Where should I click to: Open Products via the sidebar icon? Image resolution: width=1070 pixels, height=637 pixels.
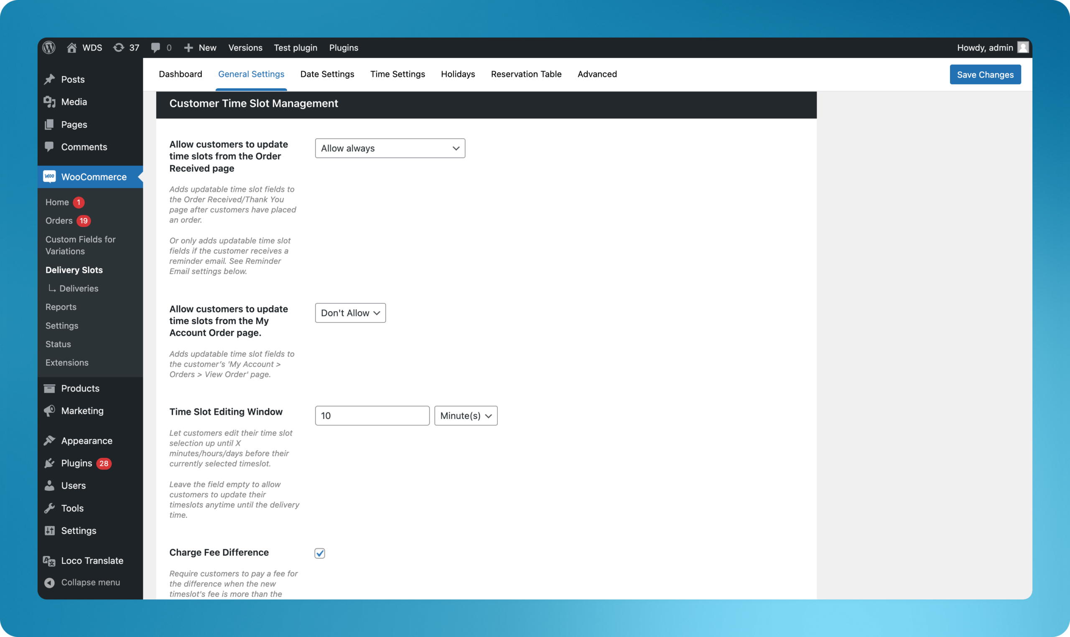49,388
